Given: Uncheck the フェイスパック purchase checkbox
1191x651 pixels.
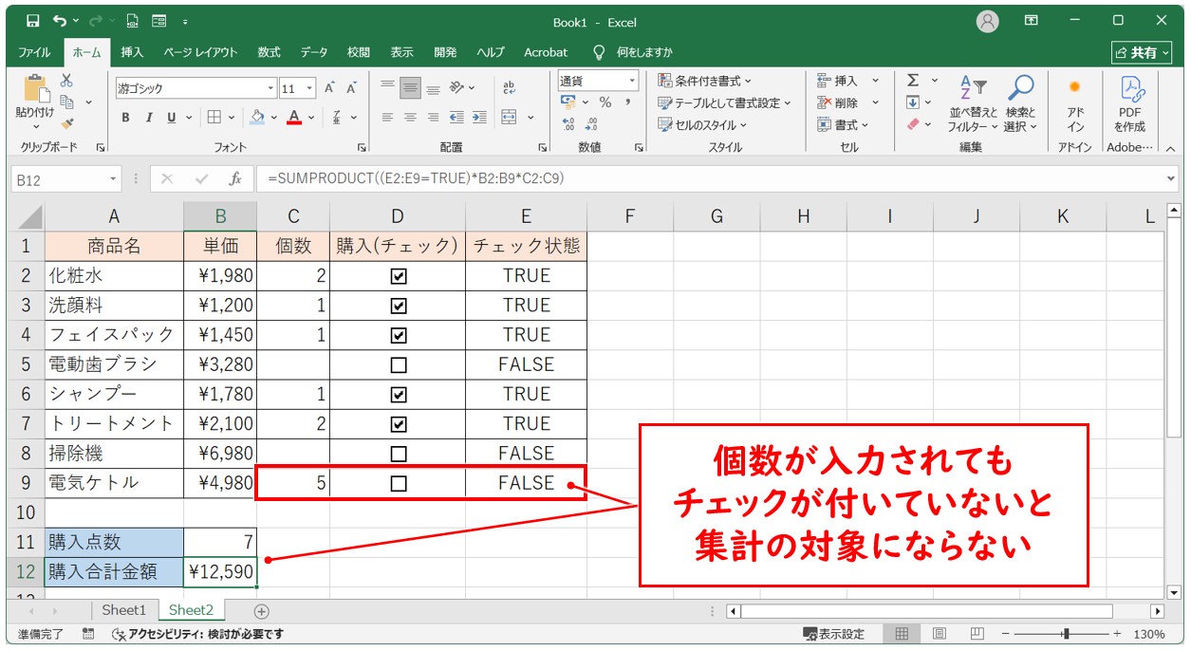Looking at the screenshot, I should (x=399, y=335).
